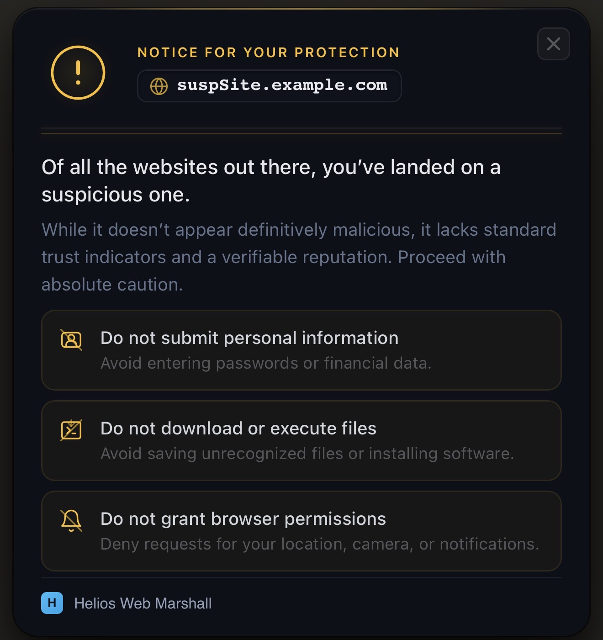
Task: Click the globe icon beside the site URL
Action: tap(159, 86)
